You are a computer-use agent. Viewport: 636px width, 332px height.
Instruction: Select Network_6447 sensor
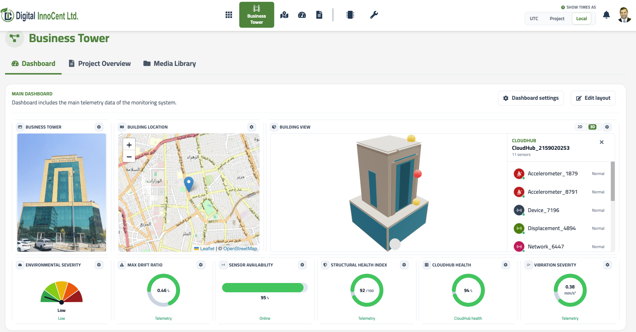[559, 247]
